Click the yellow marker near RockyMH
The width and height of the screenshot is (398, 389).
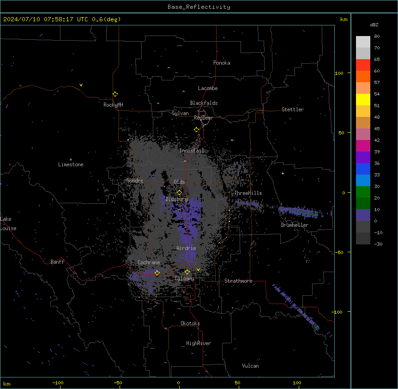tap(115, 94)
